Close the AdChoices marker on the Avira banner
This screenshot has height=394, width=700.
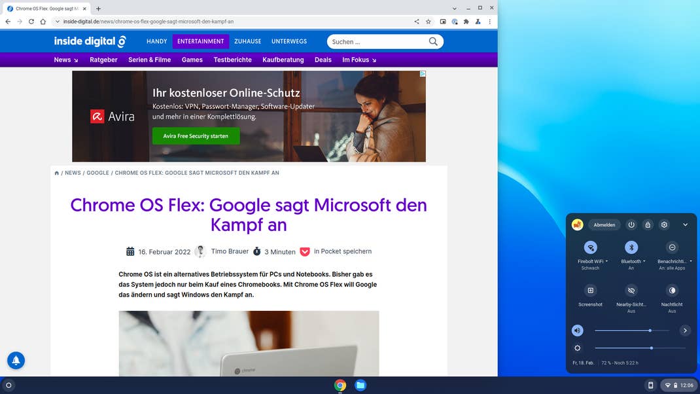click(x=423, y=74)
